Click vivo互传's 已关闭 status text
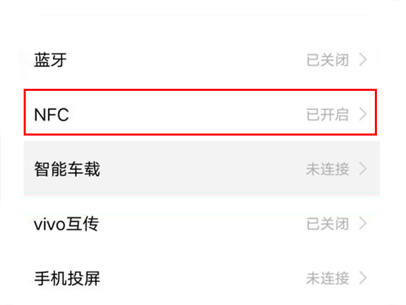This screenshot has width=406, height=305. point(328,223)
